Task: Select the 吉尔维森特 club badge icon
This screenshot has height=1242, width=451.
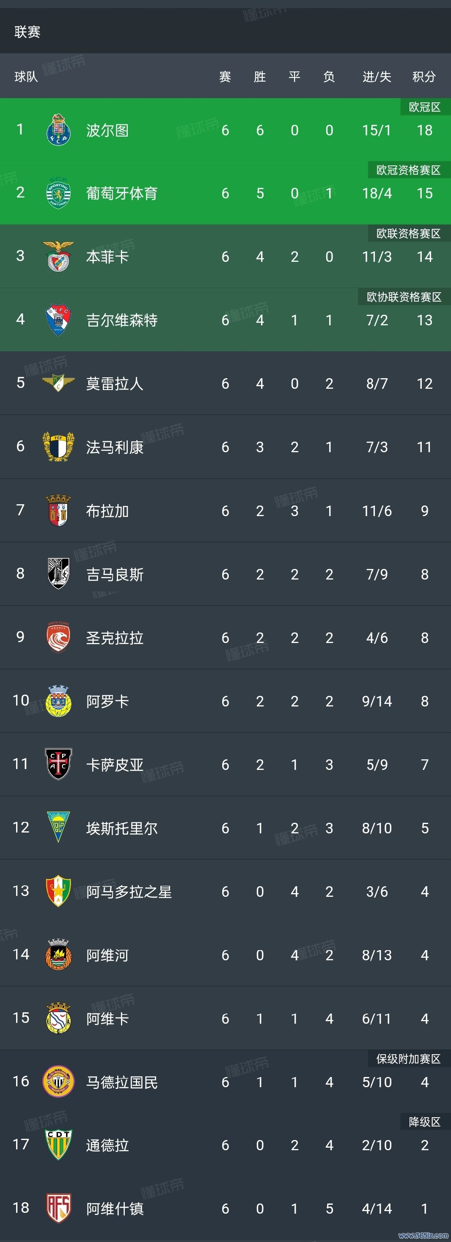Action: coord(58,320)
